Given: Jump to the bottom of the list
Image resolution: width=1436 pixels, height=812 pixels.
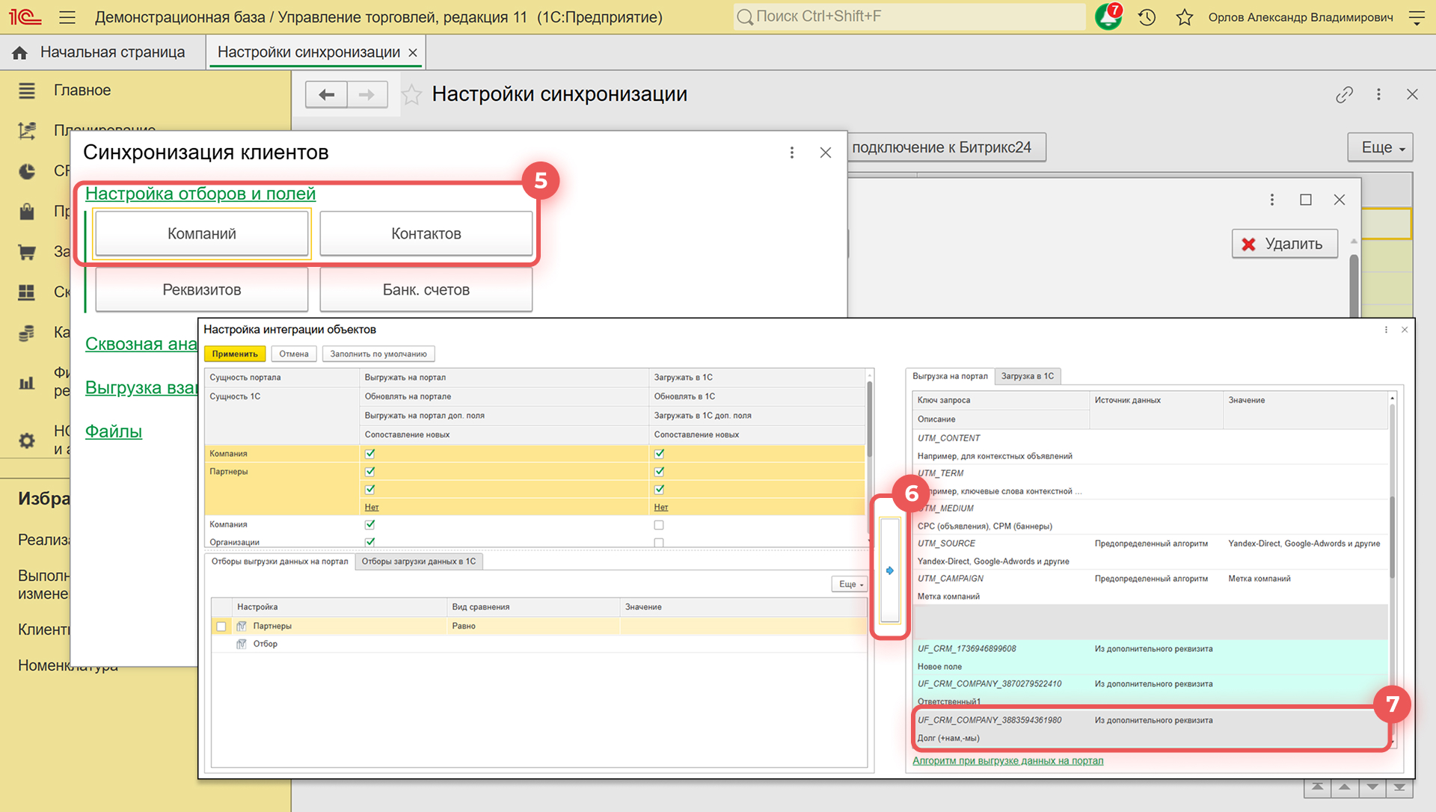Looking at the screenshot, I should (1399, 787).
